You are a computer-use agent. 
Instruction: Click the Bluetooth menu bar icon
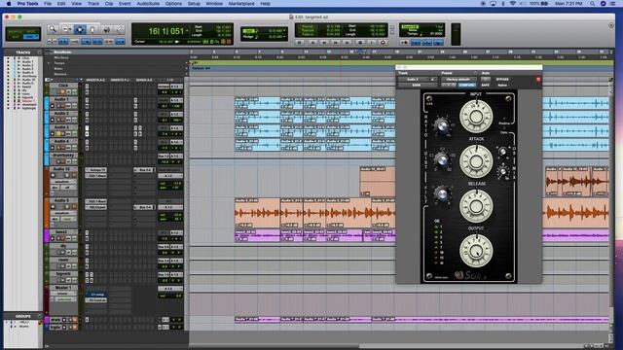pyautogui.click(x=502, y=4)
